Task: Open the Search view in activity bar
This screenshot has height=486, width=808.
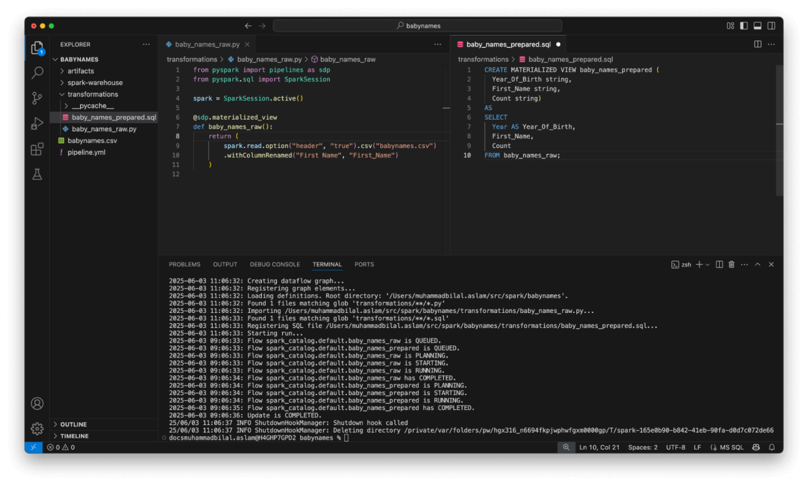Action: [x=38, y=73]
